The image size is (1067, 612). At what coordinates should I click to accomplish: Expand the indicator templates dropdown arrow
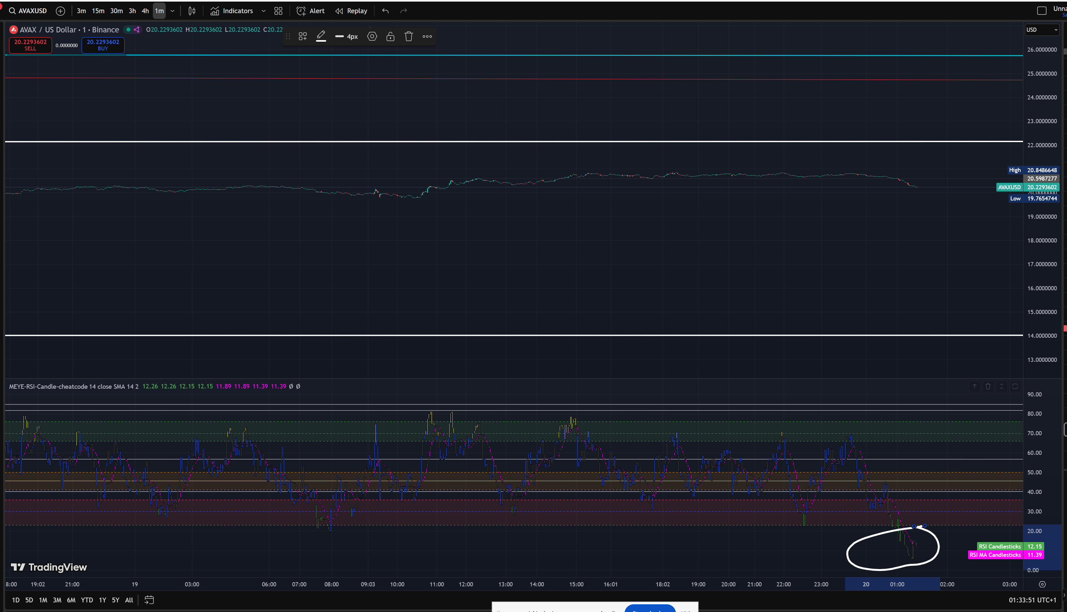click(x=263, y=11)
